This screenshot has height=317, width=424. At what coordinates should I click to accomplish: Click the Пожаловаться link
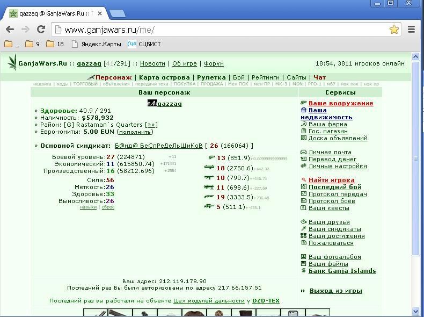(331, 243)
